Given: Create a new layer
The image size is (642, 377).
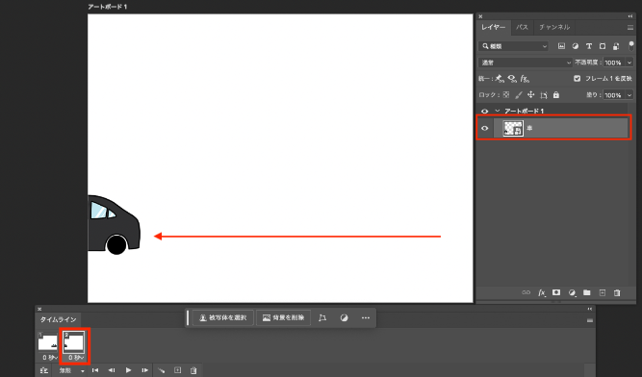Looking at the screenshot, I should 603,292.
